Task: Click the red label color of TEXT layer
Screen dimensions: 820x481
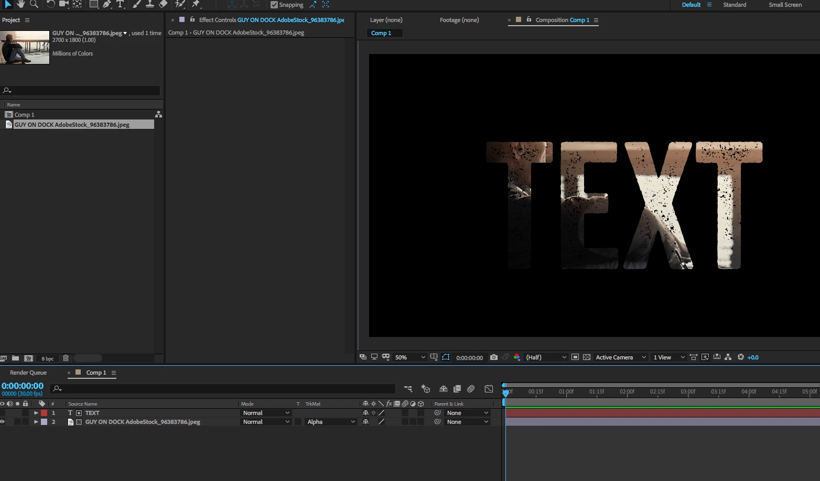Action: click(x=44, y=413)
